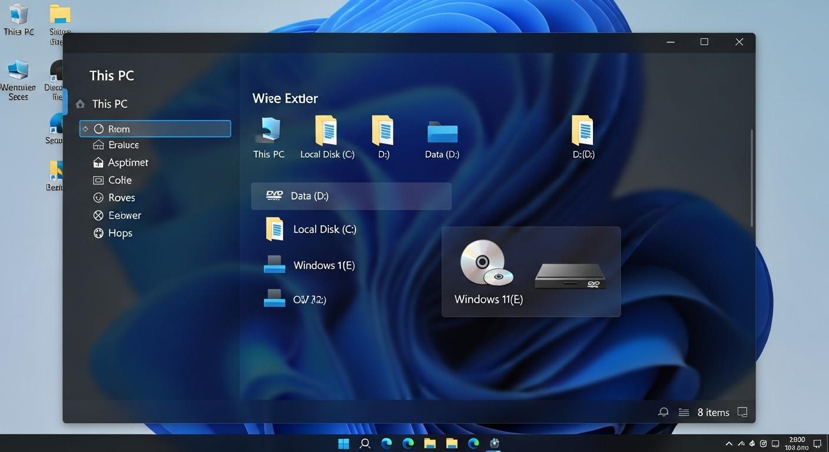Click the vertical scrollbar in the Explorer window
829x452 pixels.
(751, 177)
